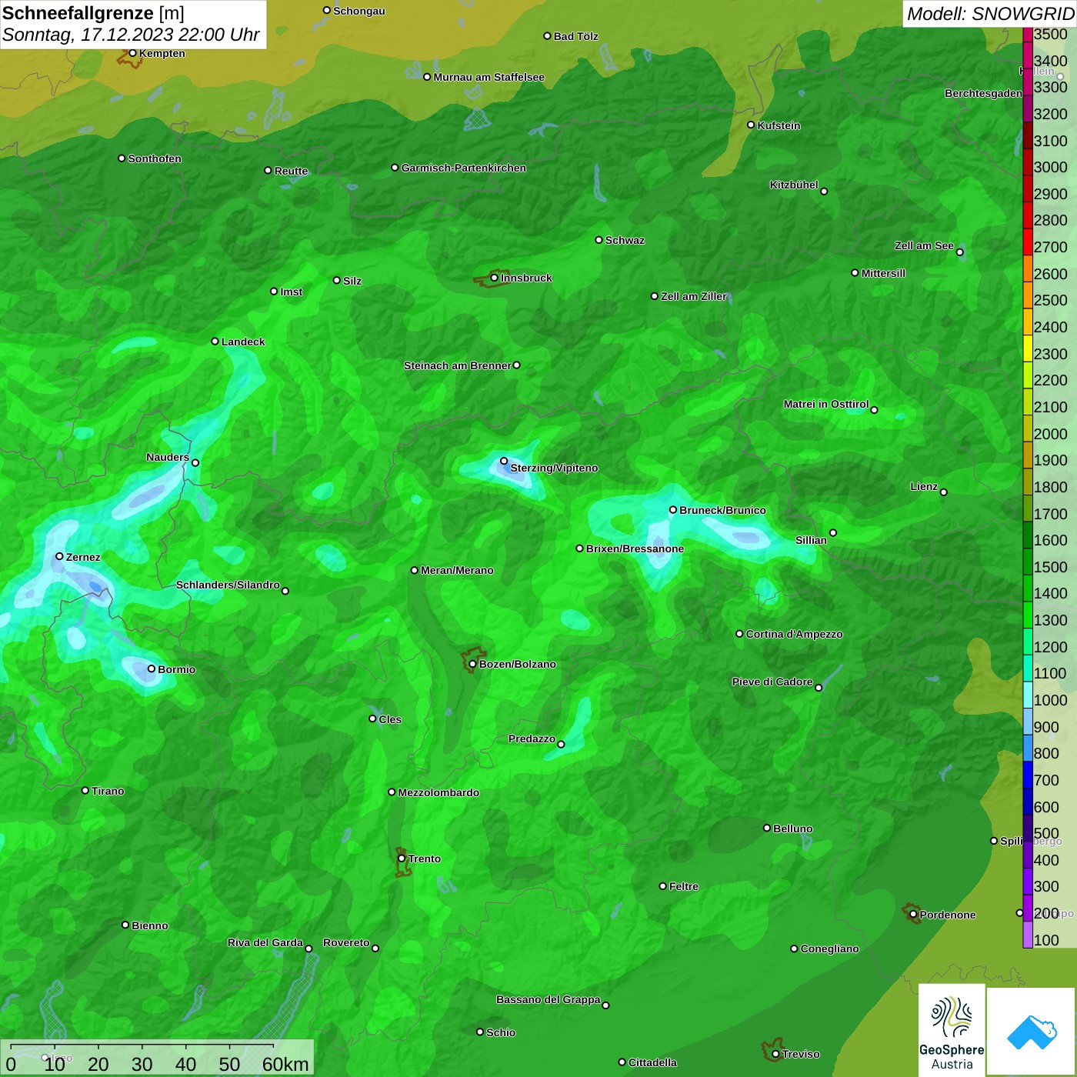Viewport: 1077px width, 1077px height.
Task: Click the Bozen/Bolzano city marker
Action: 472,664
